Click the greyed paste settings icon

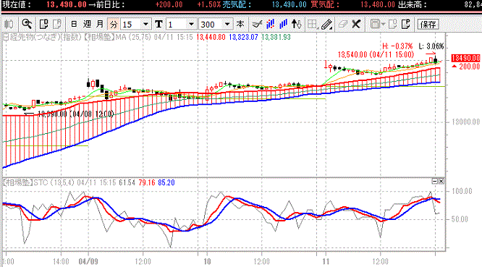pyautogui.click(x=57, y=24)
